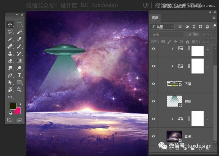This screenshot has height=156, width=219.
Task: Select the color balance layer mask thumbnail
Action: tap(198, 119)
